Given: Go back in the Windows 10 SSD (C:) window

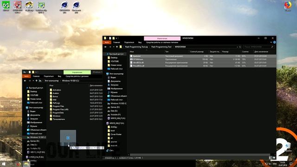Looking at the screenshot, I should (x=25, y=81).
